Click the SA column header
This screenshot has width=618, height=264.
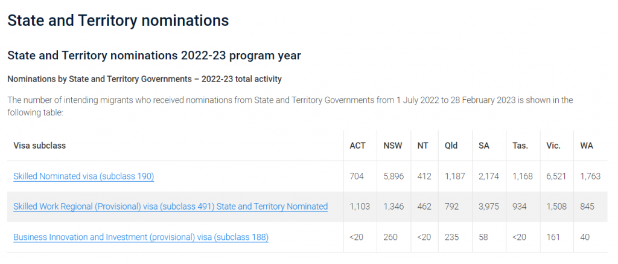pos(484,146)
